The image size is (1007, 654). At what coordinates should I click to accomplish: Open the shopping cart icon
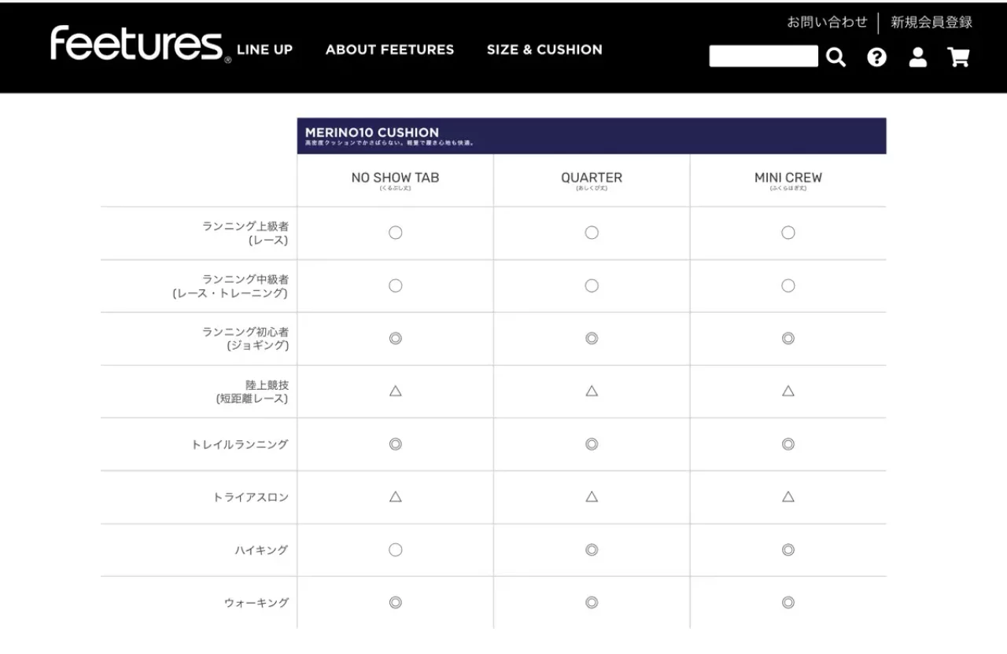click(x=958, y=57)
